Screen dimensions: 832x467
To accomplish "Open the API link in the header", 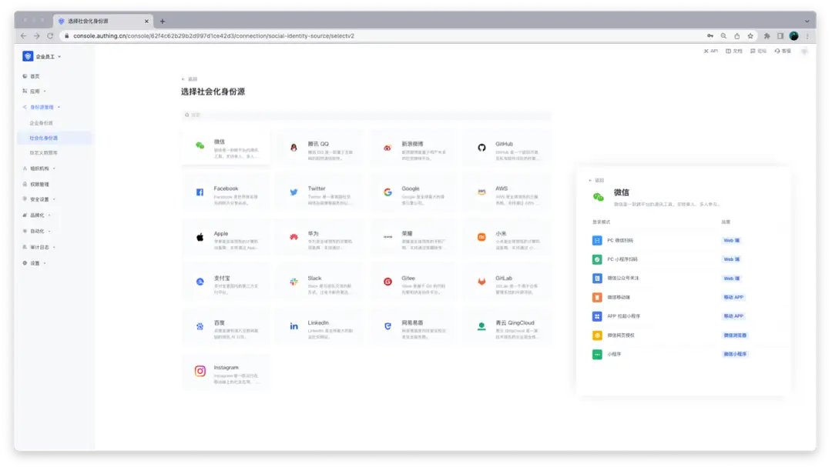I will coord(711,51).
